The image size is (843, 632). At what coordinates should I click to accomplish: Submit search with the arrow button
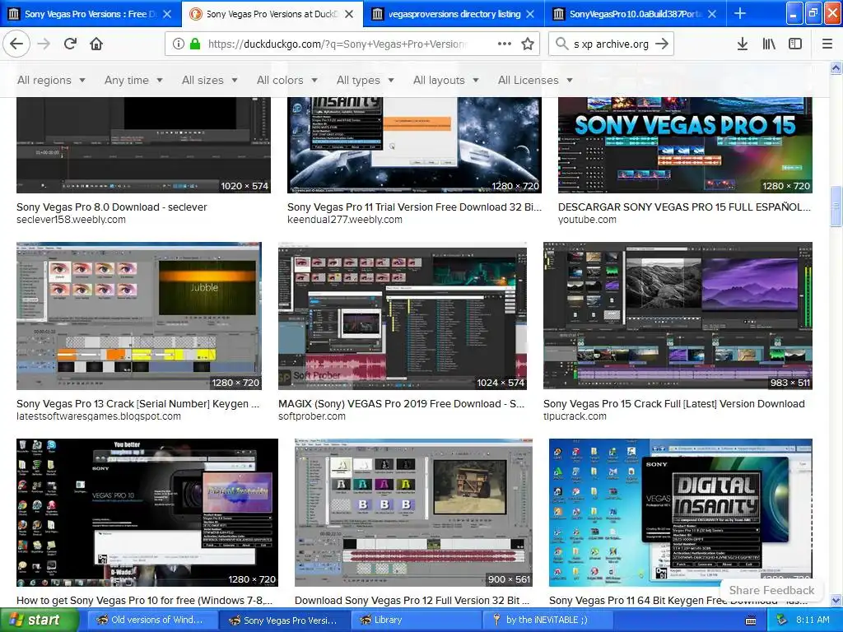tap(662, 44)
